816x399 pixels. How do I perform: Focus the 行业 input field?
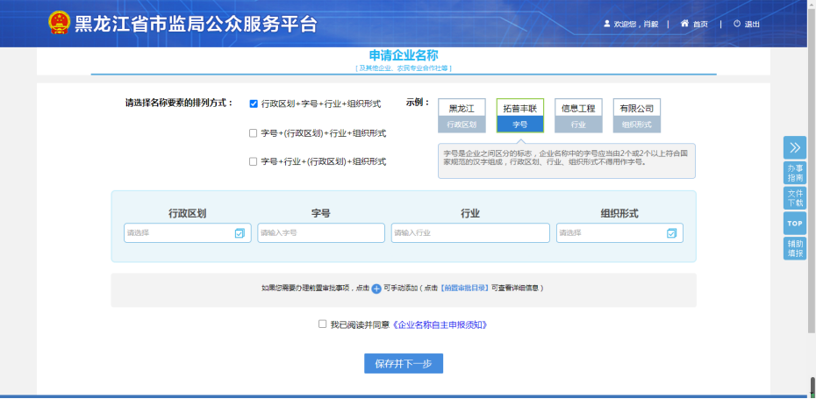[x=470, y=233]
